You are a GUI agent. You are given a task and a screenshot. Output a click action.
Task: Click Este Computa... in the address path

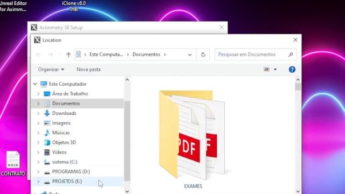pyautogui.click(x=106, y=54)
